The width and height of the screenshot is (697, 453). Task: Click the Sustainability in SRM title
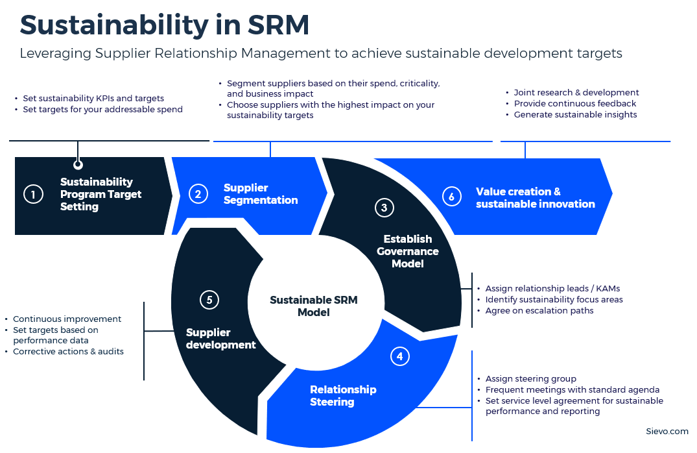tap(165, 25)
